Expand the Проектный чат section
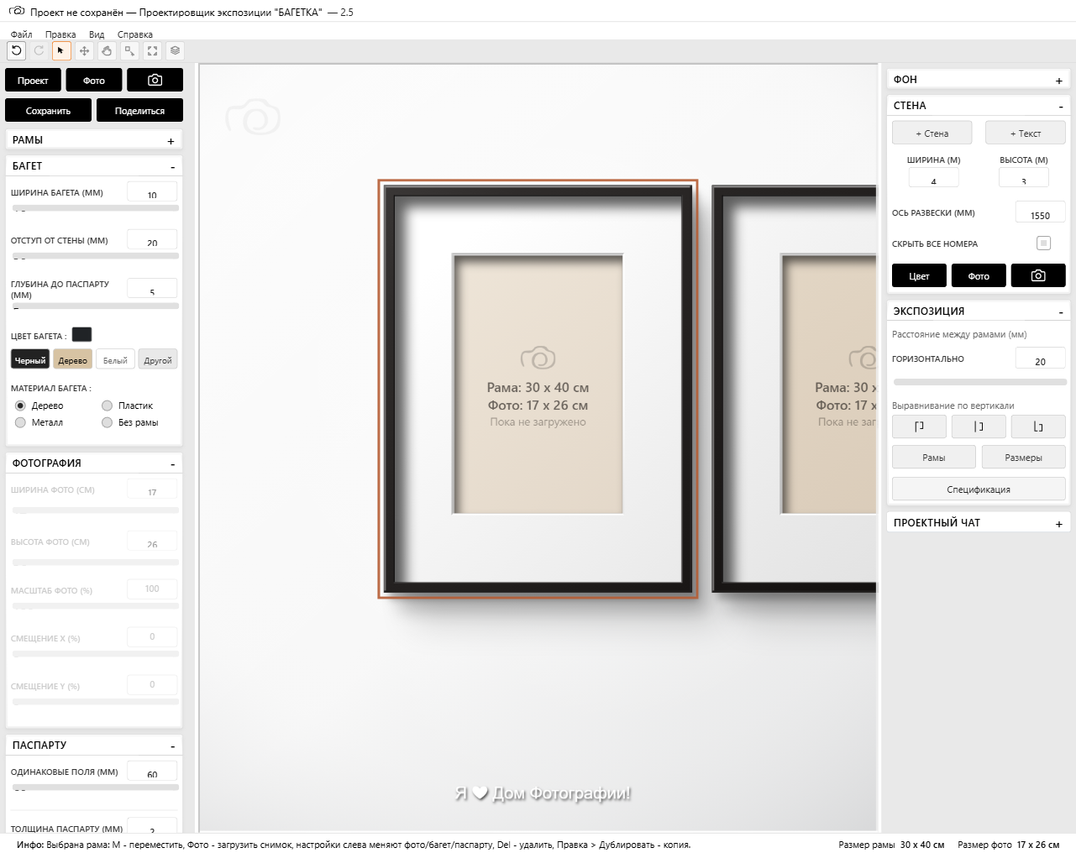 [1059, 524]
